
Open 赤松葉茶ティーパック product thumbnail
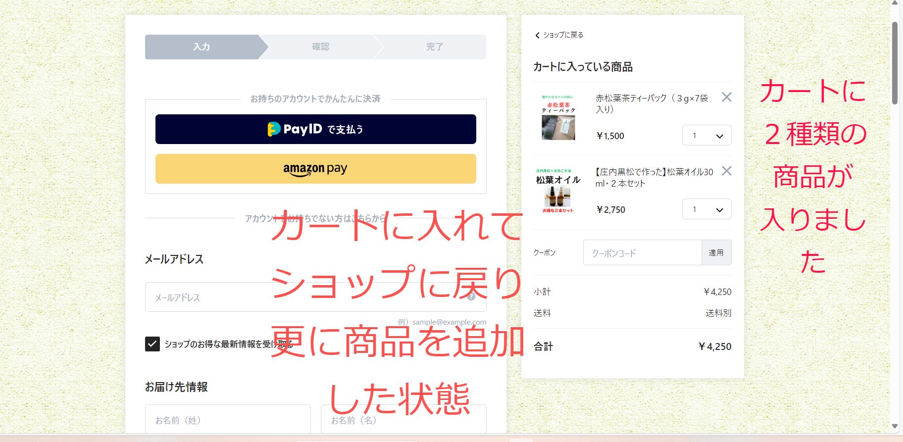(x=558, y=117)
